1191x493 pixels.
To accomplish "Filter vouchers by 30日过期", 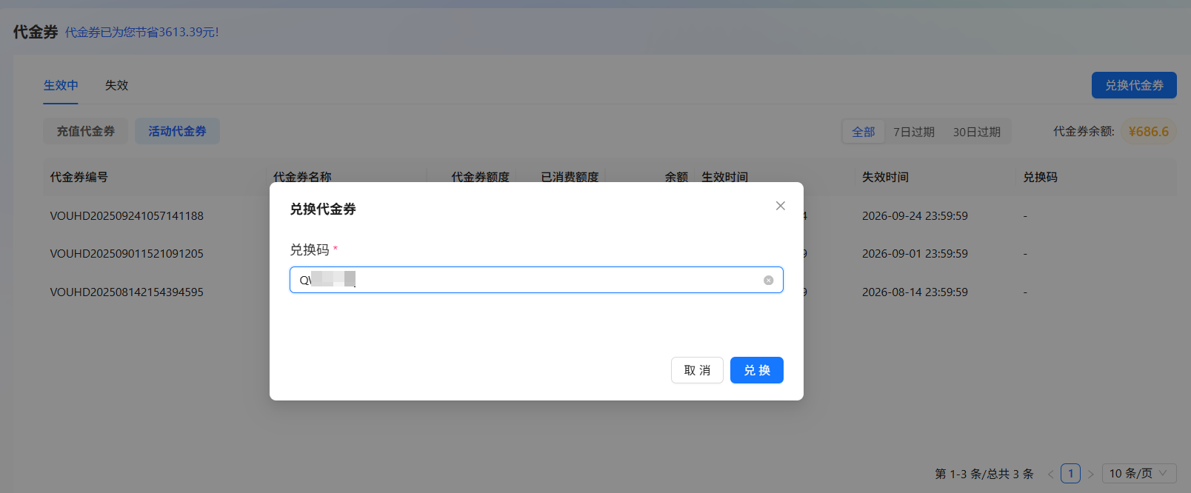I will (976, 132).
